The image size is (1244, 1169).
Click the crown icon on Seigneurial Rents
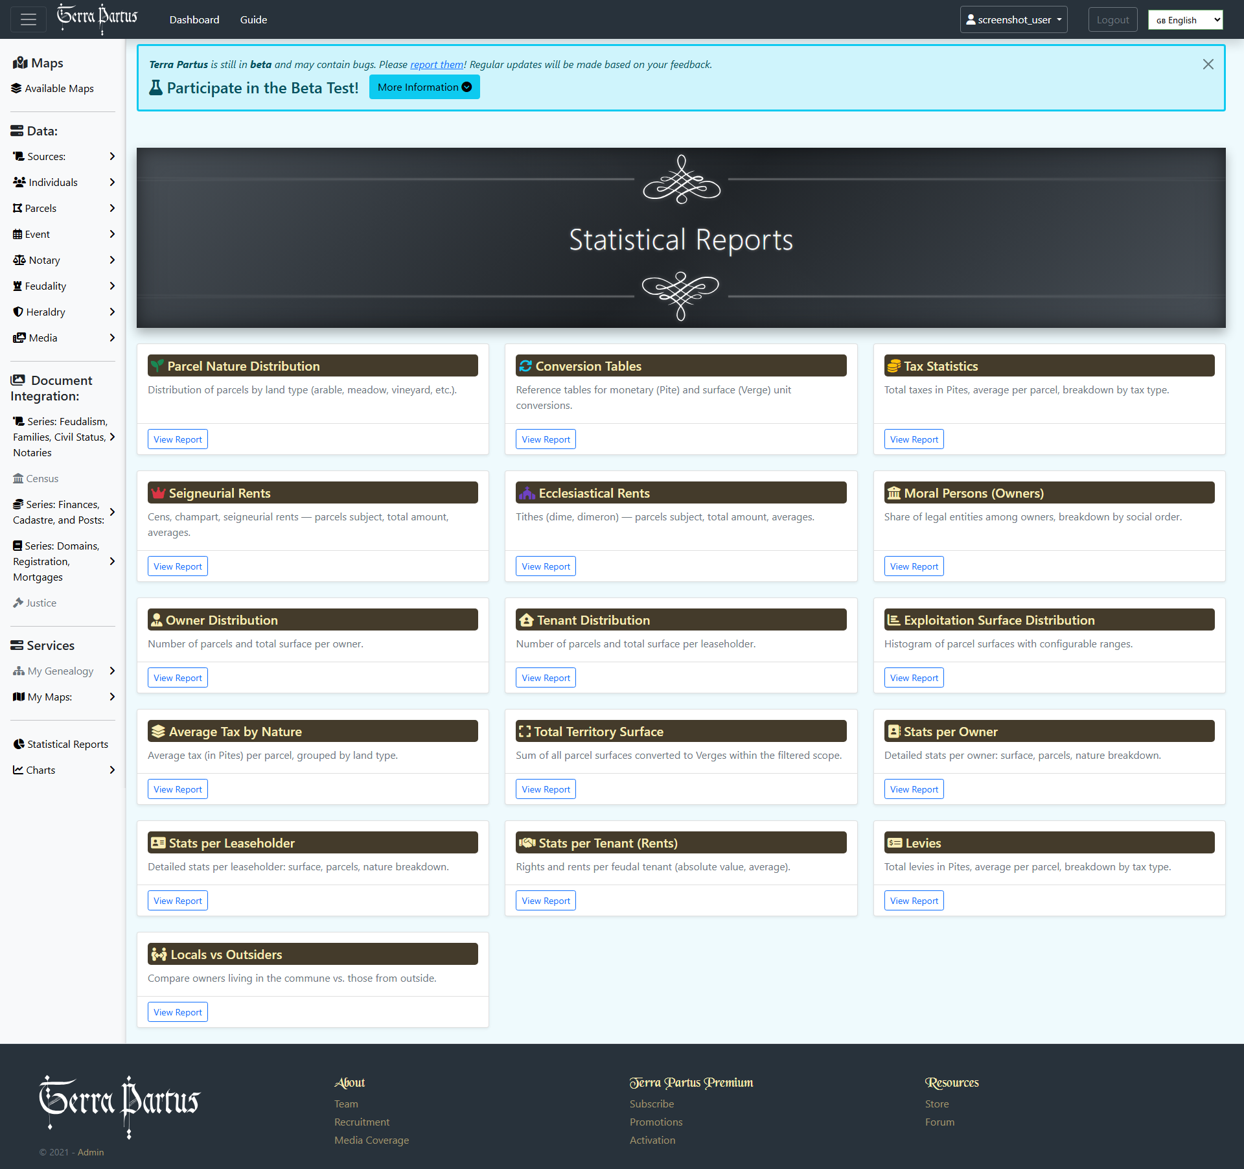click(158, 493)
